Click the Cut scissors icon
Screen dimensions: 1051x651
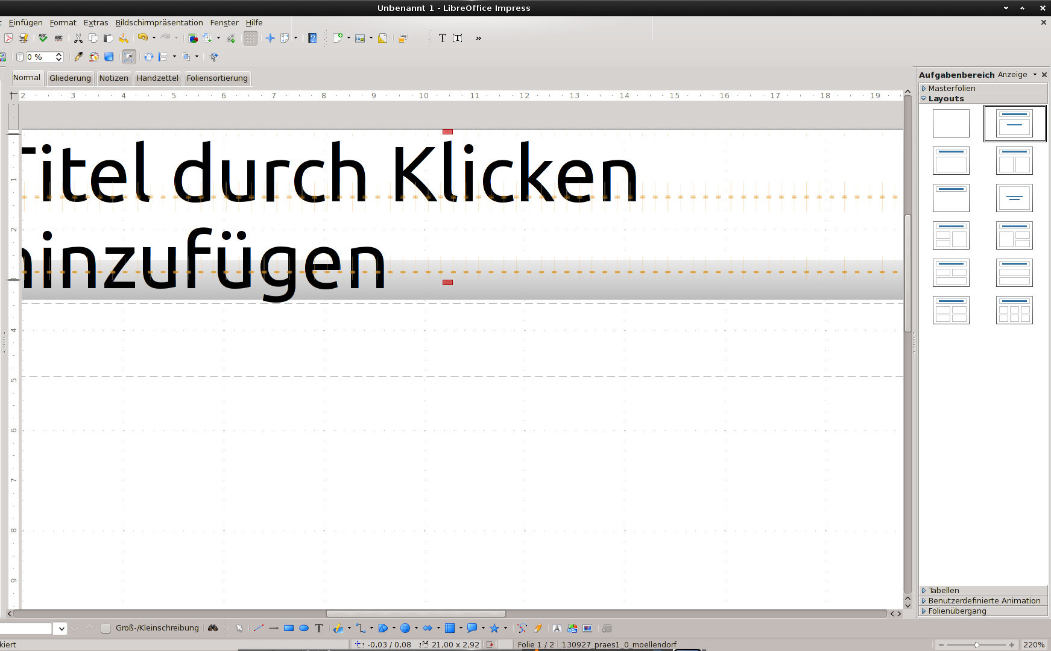(x=78, y=38)
